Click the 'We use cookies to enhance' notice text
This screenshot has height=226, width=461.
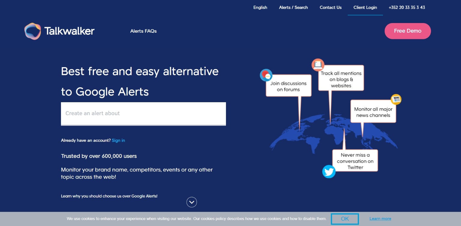pos(196,219)
